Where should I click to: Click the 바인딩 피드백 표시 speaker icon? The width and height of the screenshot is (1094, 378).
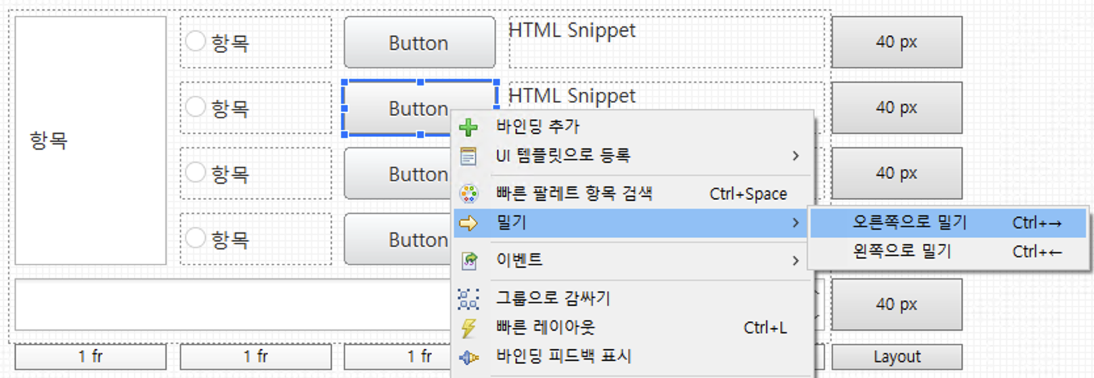point(468,358)
